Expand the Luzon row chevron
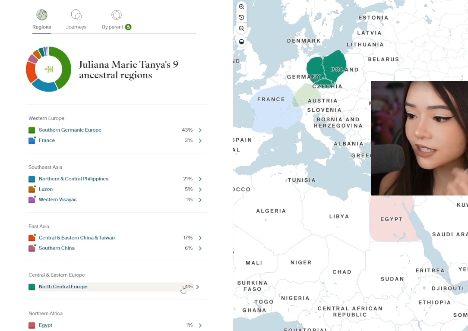This screenshot has width=468, height=331. (200, 189)
